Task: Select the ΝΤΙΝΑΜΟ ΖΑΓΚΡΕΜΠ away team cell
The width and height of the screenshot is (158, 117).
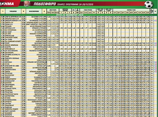Action: pyautogui.click(x=34, y=62)
